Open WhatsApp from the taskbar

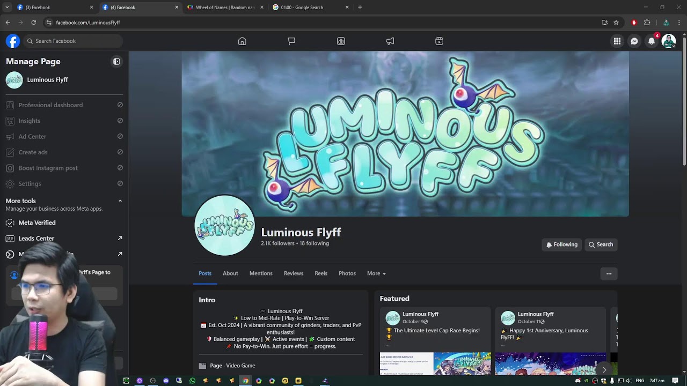[192, 381]
